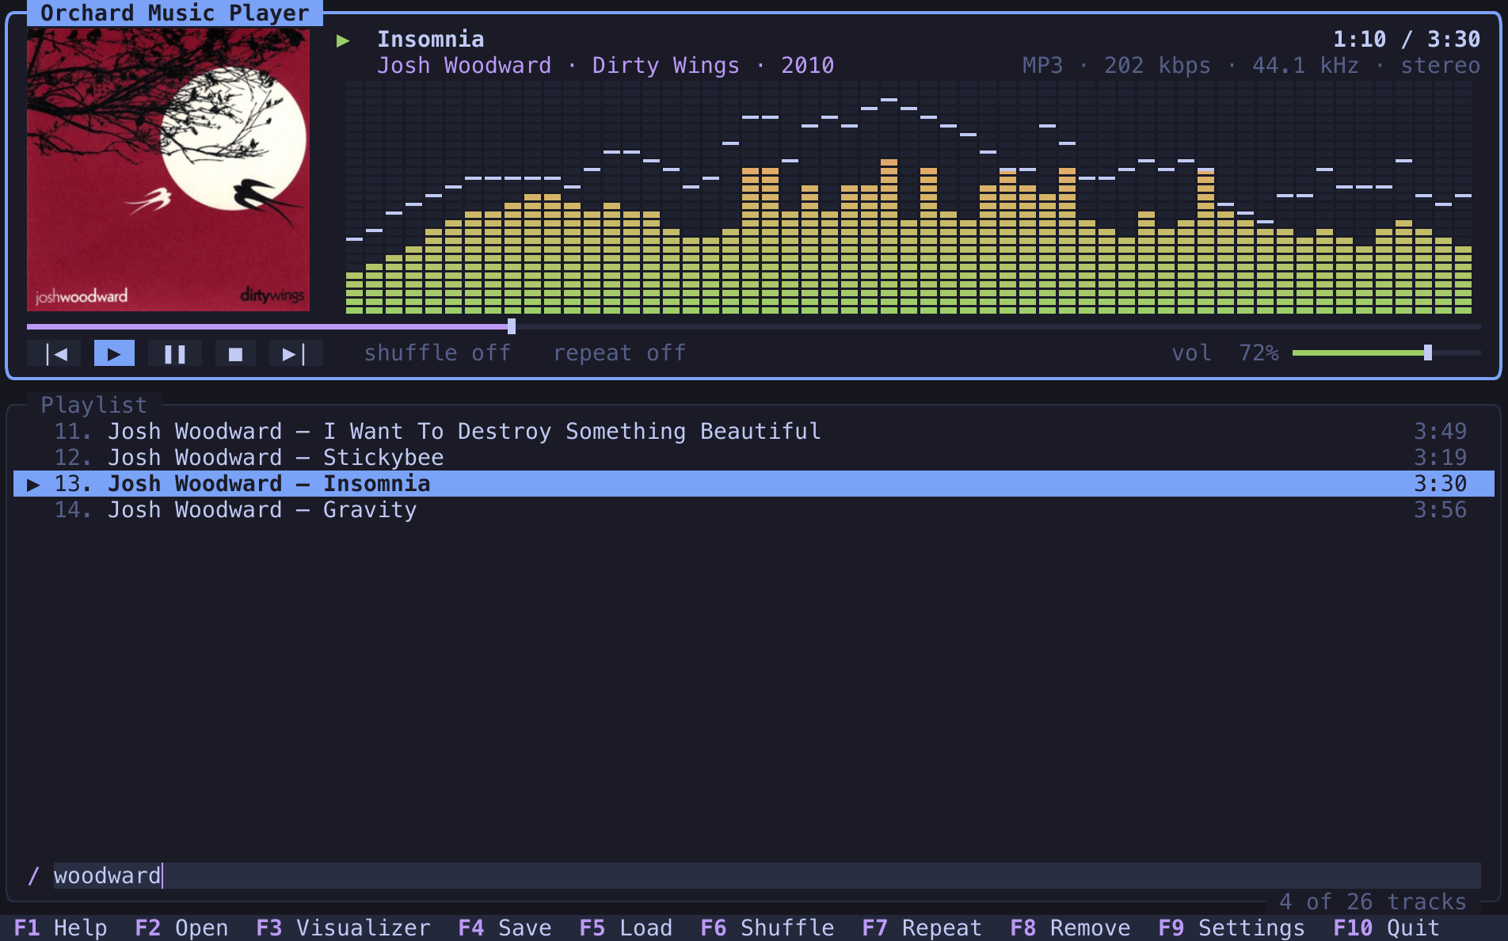Click F8 Remove
1508x941 pixels.
tap(1070, 928)
